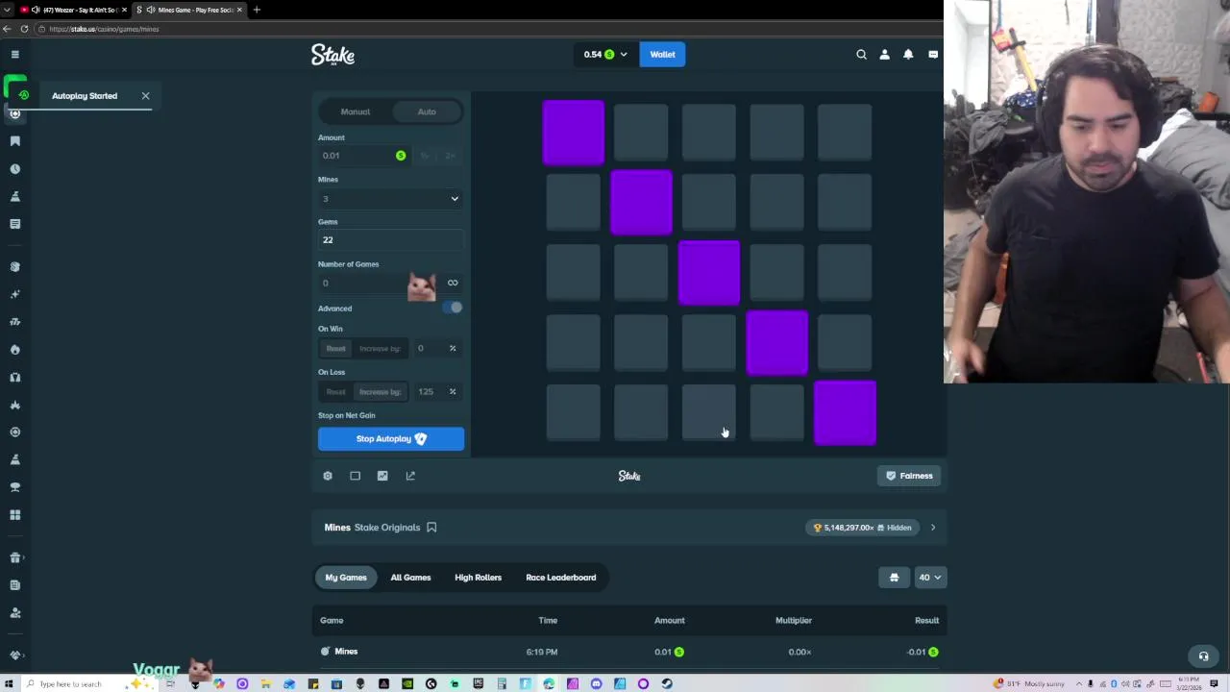Click the browser back arrow

7,29
